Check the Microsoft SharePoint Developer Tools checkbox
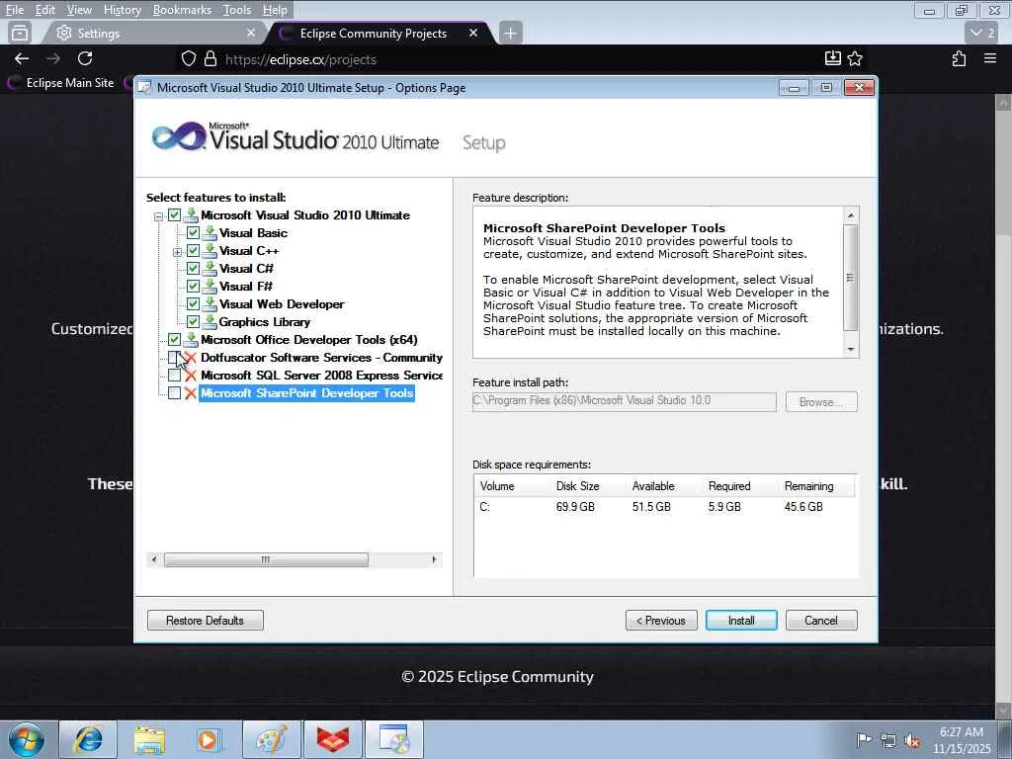This screenshot has width=1012, height=759. (x=174, y=393)
